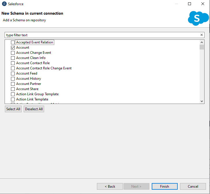Click the 'Account Share' row label

27,89
